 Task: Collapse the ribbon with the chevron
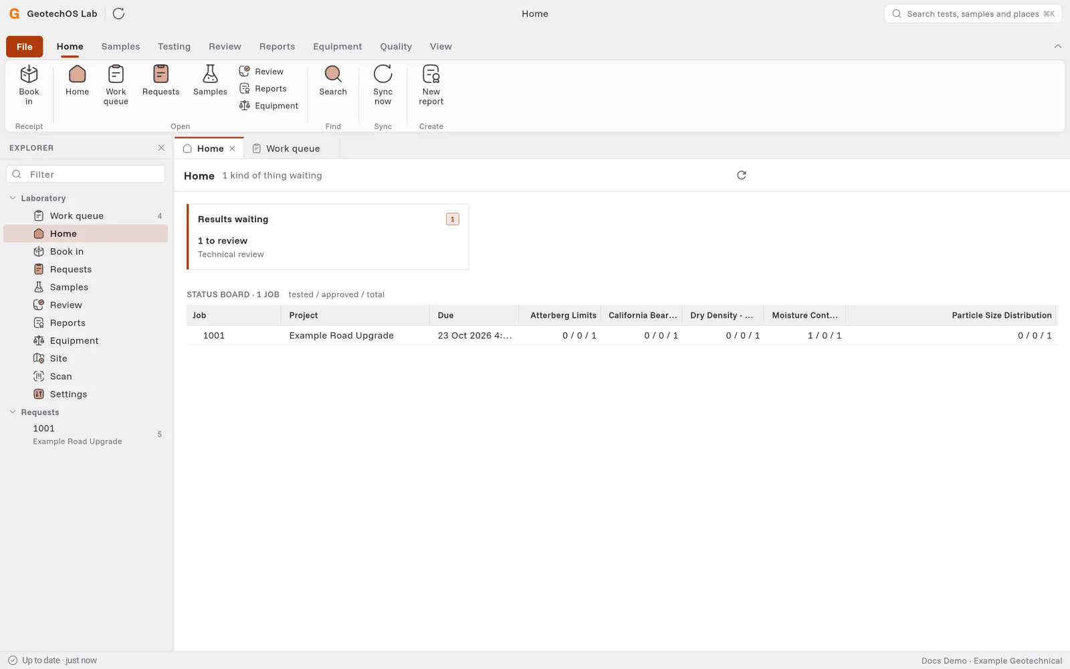pos(1057,46)
